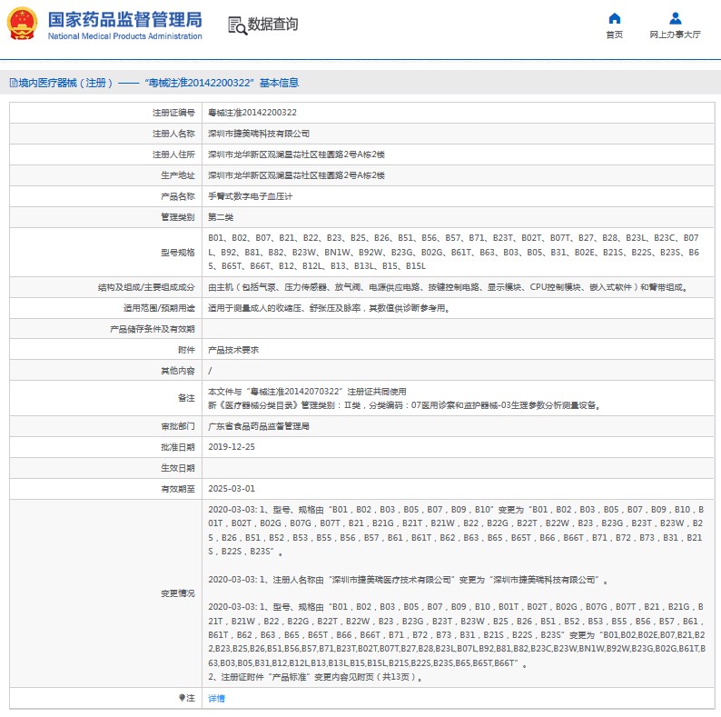The height and width of the screenshot is (717, 721).
Task: Click the 生产地址 row label
Action: [177, 175]
